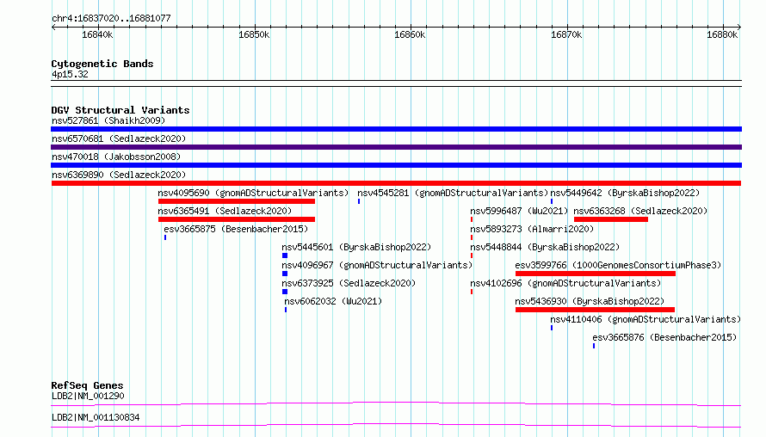Click the red bar under nsv6365491
The width and height of the screenshot is (766, 437).
pos(237,219)
